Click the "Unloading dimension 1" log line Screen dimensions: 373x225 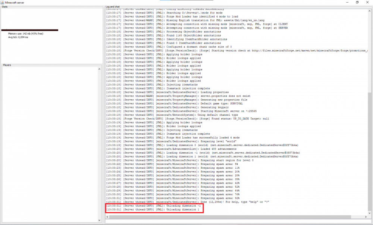153,210
